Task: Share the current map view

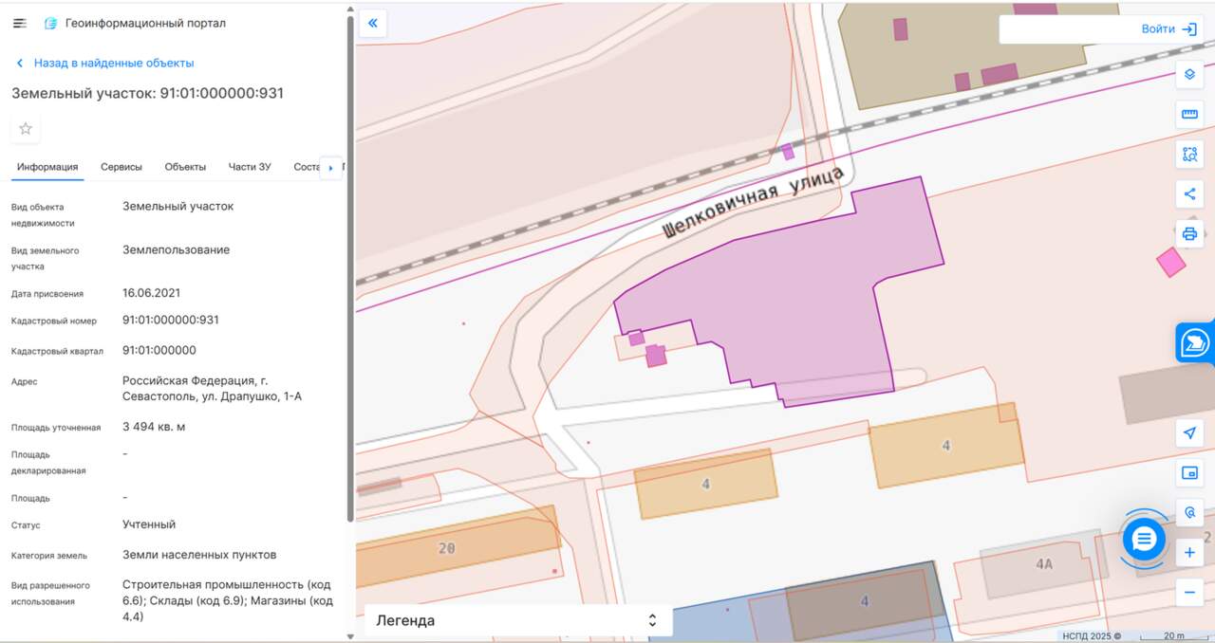Action: [1189, 194]
